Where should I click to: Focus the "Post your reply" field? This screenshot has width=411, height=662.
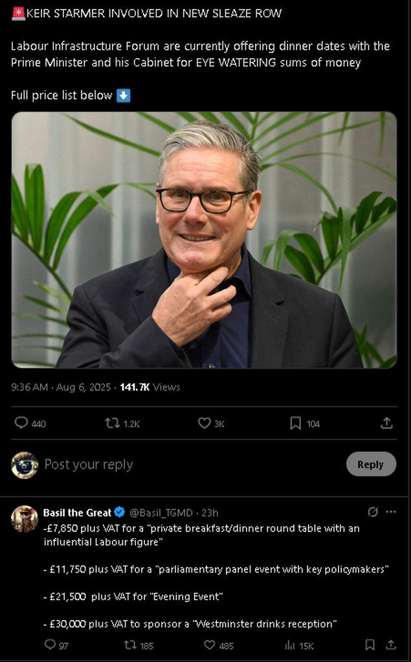[x=188, y=464]
